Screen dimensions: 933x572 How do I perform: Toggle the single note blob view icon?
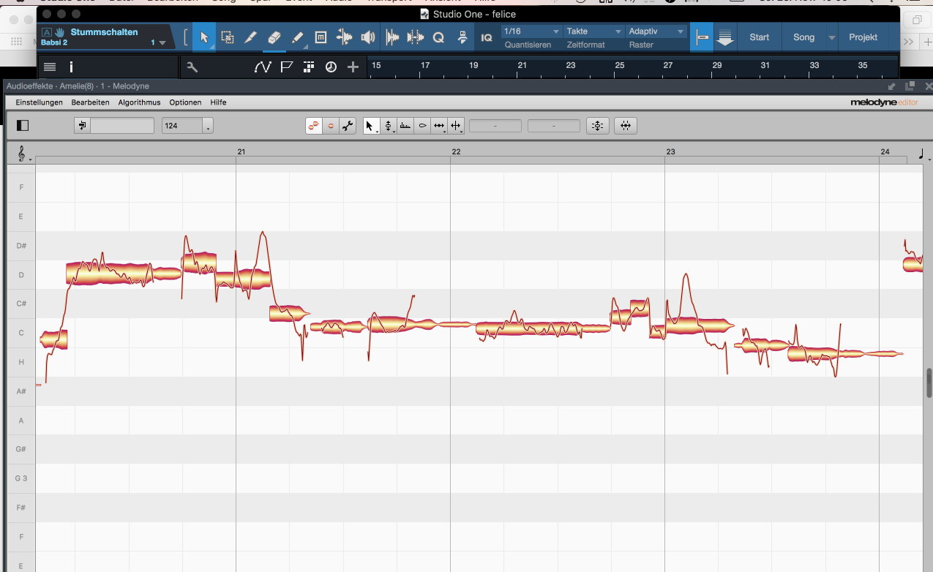[x=331, y=126]
